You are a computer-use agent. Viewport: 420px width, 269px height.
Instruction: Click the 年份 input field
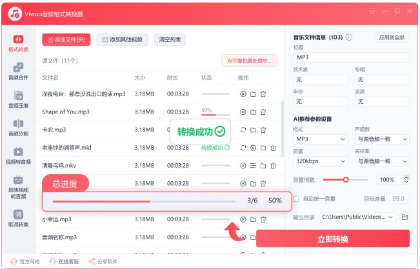[x=321, y=102]
